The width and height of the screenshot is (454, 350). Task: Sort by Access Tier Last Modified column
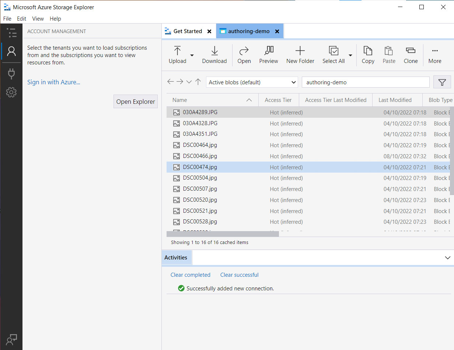(336, 100)
